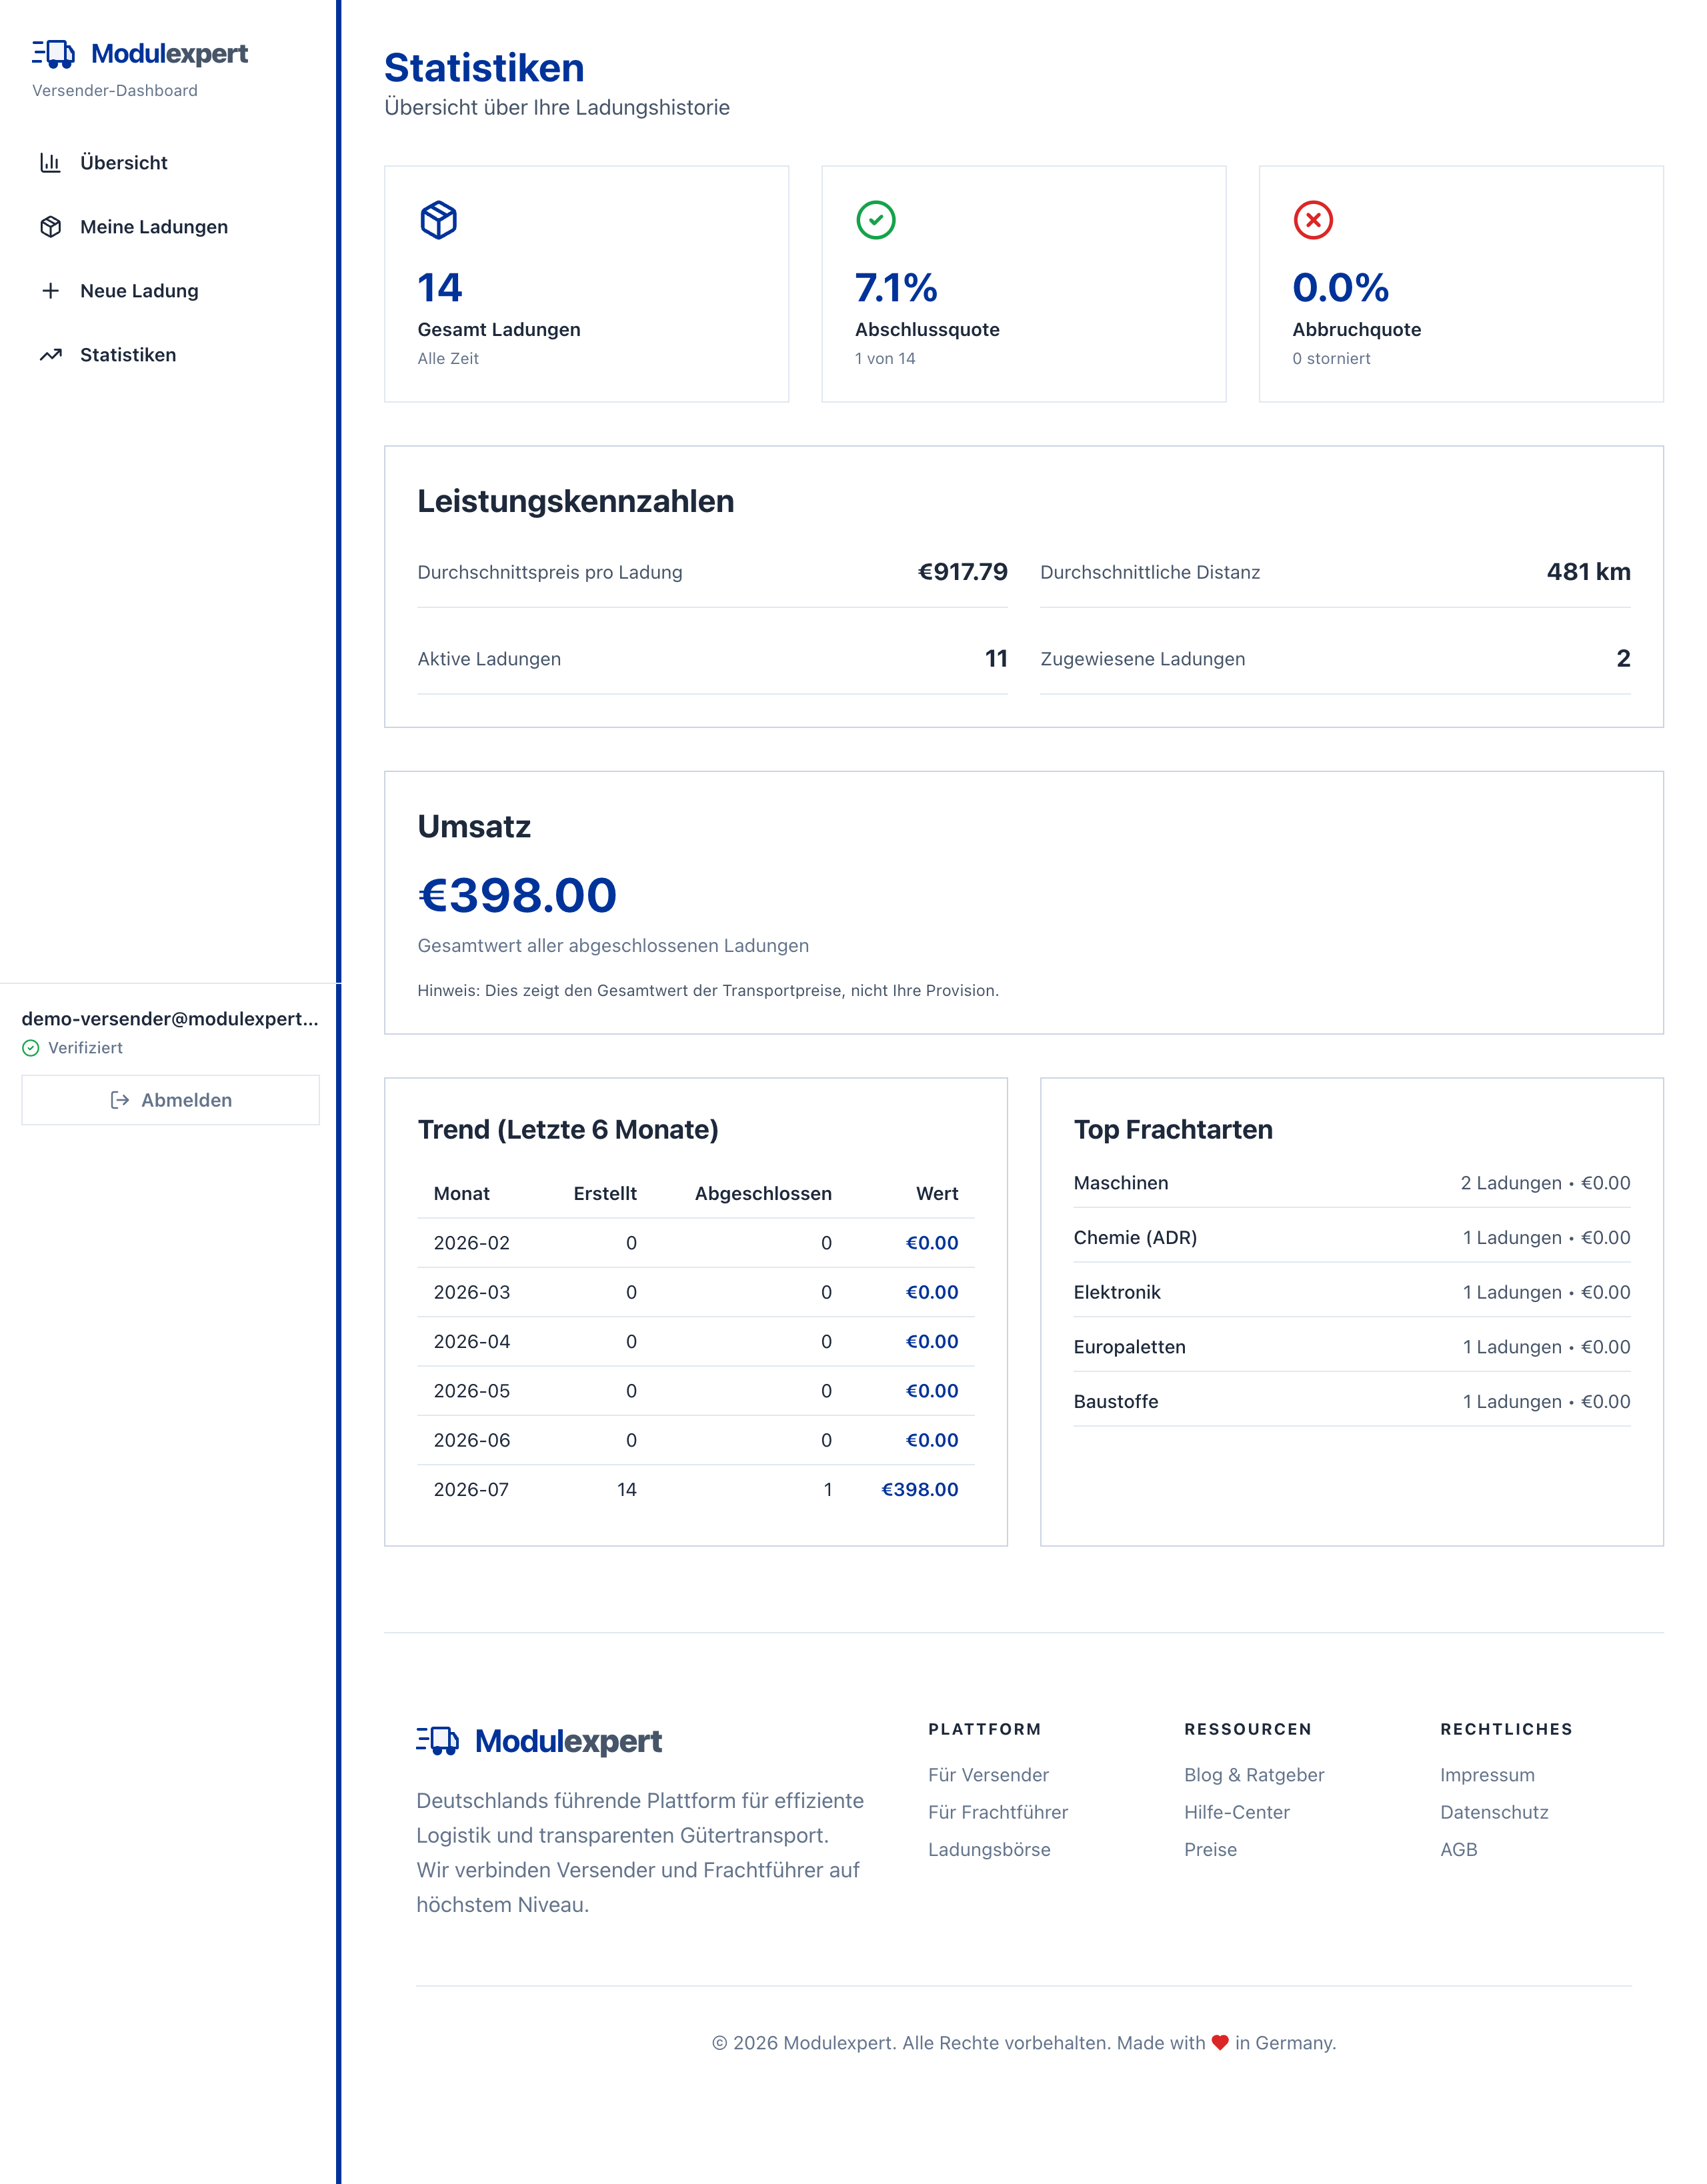Click the 14 created count for 2026-07
Image resolution: width=1707 pixels, height=2184 pixels.
pos(627,1490)
